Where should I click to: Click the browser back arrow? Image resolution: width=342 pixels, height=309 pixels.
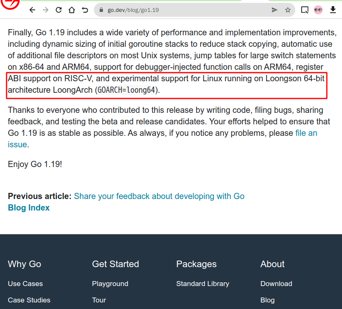pos(32,10)
